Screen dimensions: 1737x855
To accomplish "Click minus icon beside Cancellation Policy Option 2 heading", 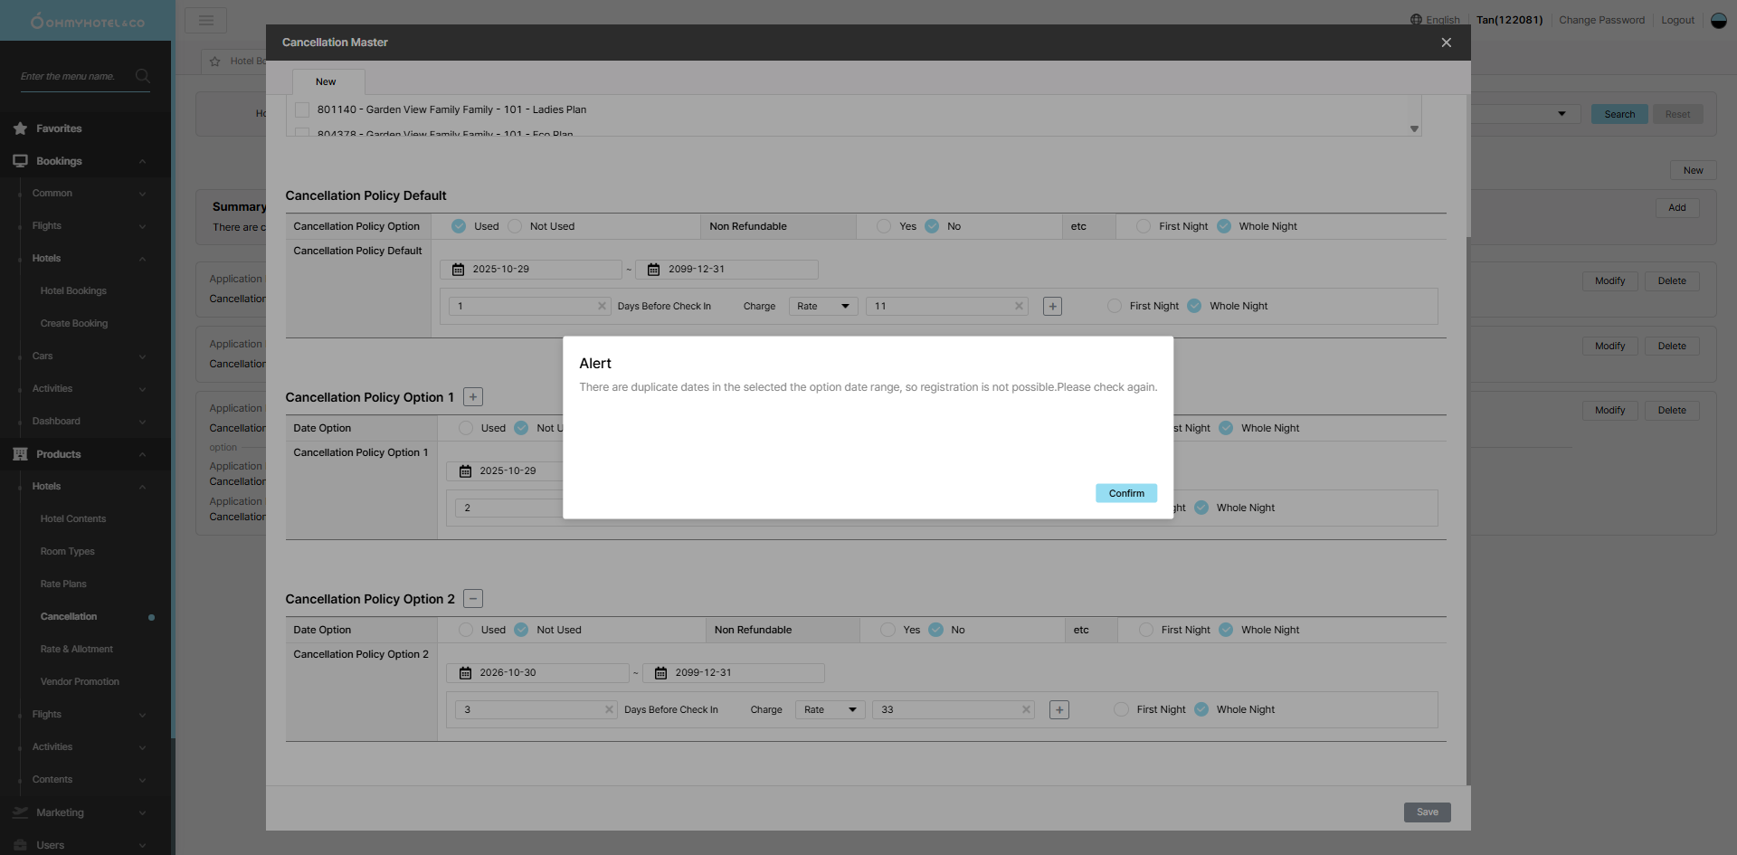I will point(473,599).
